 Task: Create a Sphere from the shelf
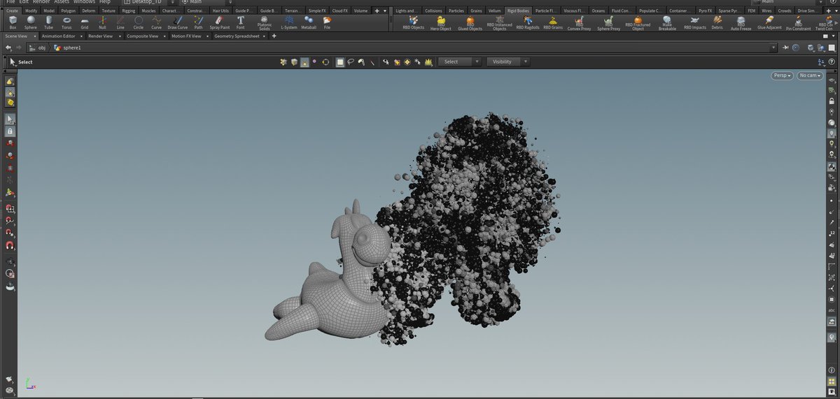pyautogui.click(x=31, y=22)
